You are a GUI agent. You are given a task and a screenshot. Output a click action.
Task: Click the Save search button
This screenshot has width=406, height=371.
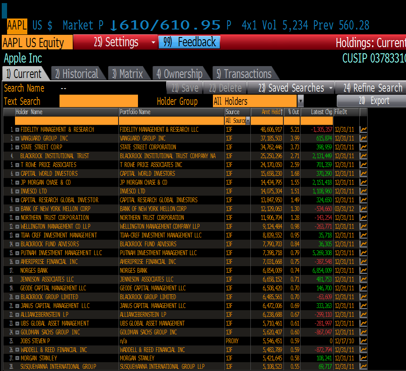[185, 88]
